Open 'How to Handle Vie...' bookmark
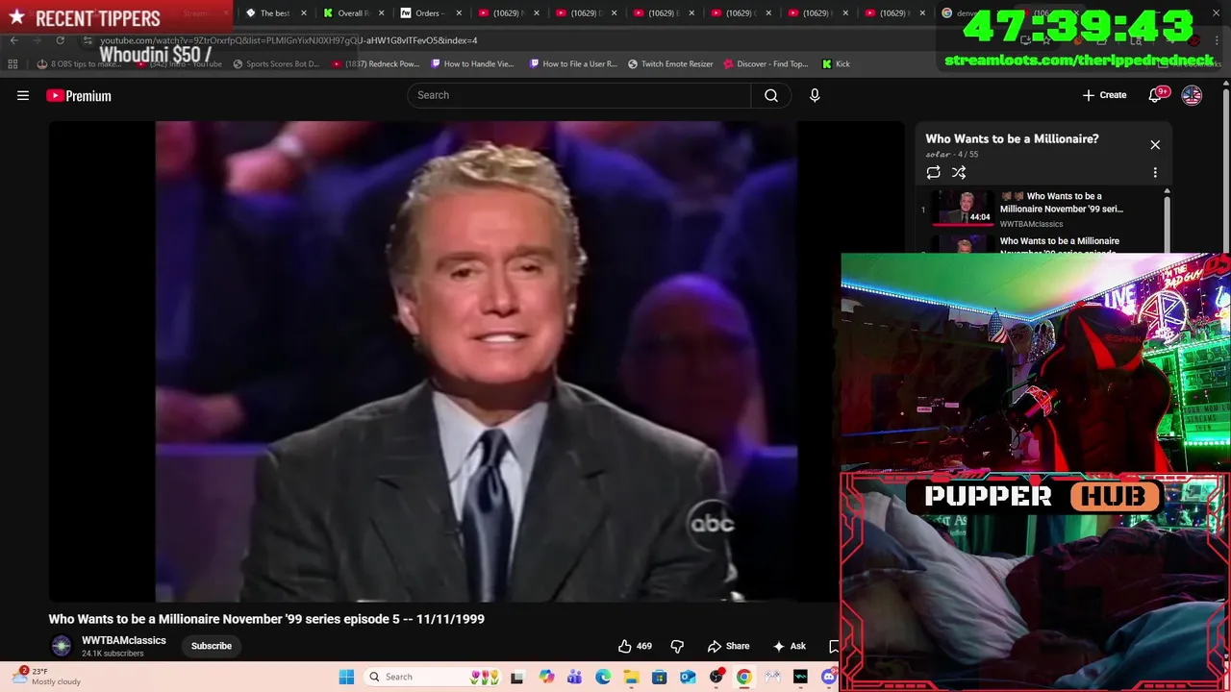The height and width of the screenshot is (692, 1231). click(x=472, y=64)
